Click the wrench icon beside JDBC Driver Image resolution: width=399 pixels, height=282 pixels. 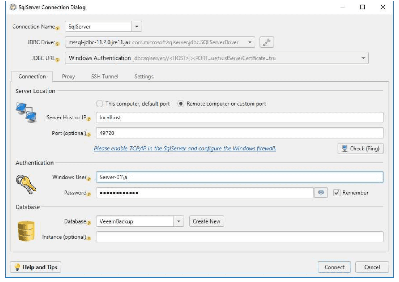(x=267, y=42)
